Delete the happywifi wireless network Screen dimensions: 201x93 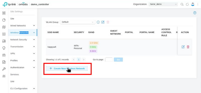click(188, 47)
